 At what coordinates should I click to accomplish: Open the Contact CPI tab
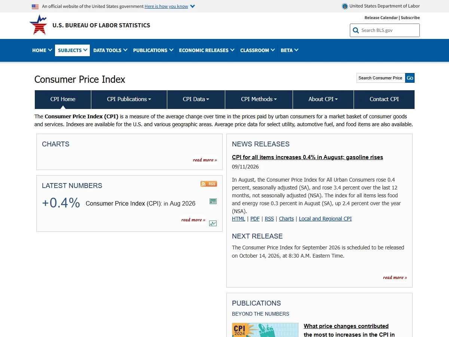point(384,99)
